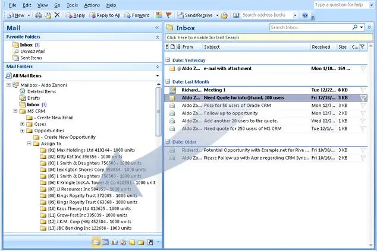Open the Go menu
Screen dimensions: 377x251
57,5
